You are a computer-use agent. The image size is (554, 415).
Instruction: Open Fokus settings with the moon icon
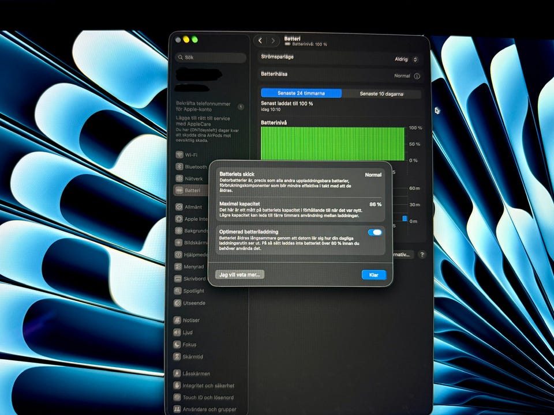click(x=179, y=344)
